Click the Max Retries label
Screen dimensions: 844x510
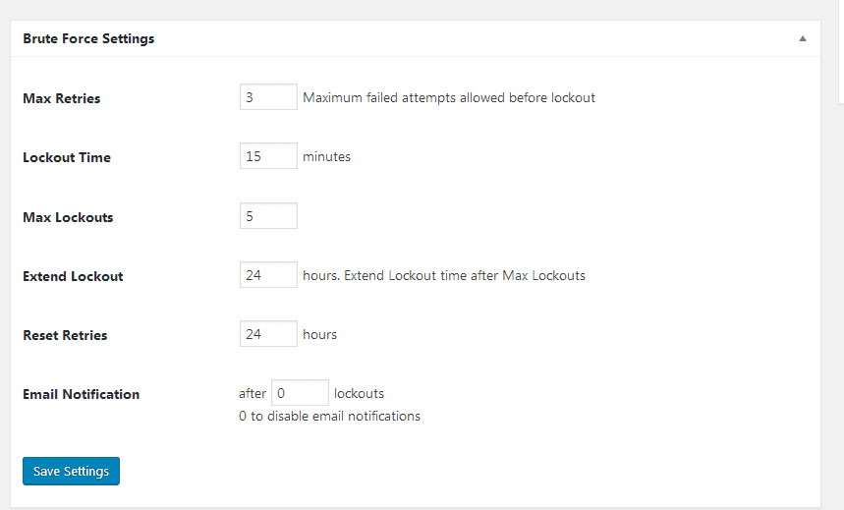tap(62, 98)
